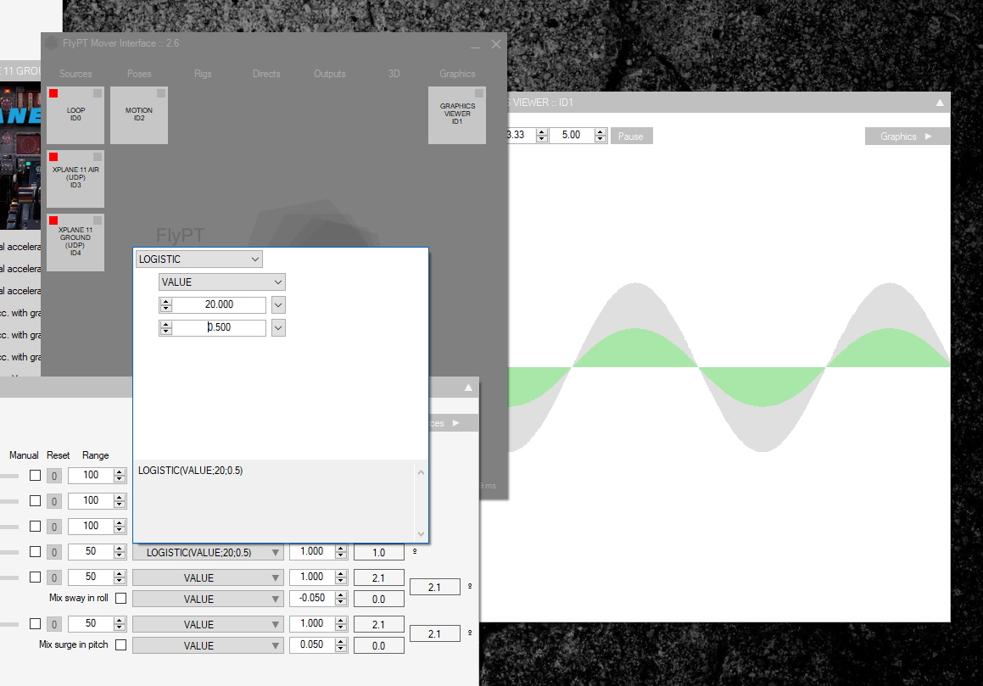
Task: Switch to the Poses tab
Action: (139, 74)
